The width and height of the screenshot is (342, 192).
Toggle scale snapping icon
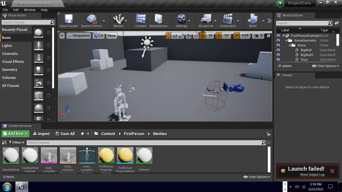[236, 36]
